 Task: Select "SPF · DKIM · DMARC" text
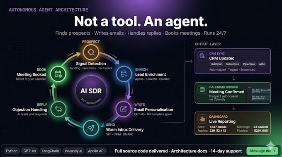[119, 134]
